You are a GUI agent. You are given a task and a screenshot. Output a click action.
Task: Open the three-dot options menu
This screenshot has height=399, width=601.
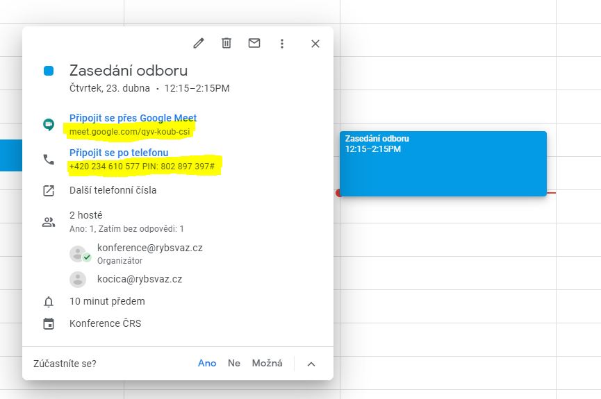click(282, 44)
